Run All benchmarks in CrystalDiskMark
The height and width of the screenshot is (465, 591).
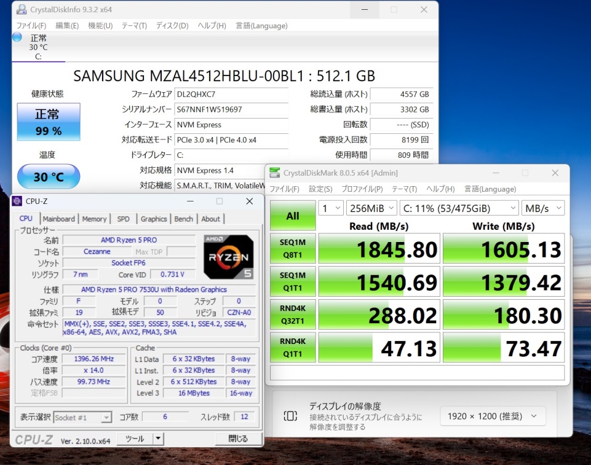click(x=293, y=216)
